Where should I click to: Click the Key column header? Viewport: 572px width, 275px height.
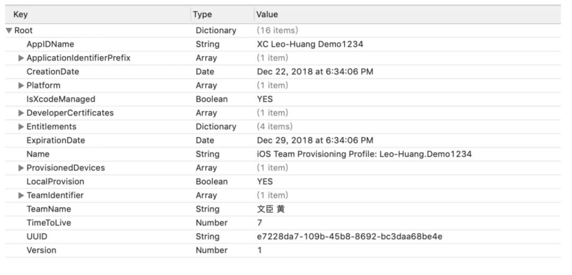tap(21, 14)
